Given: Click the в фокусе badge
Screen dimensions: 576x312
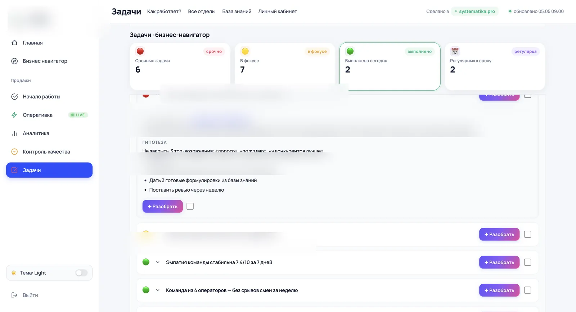Looking at the screenshot, I should [x=317, y=51].
